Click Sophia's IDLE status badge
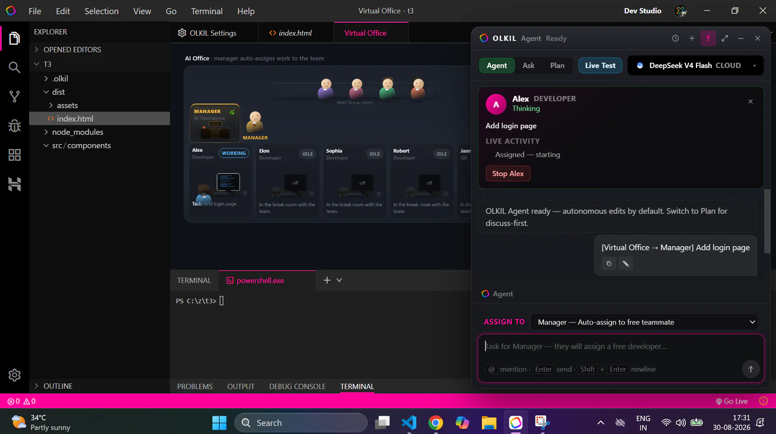This screenshot has height=434, width=776. (x=375, y=154)
